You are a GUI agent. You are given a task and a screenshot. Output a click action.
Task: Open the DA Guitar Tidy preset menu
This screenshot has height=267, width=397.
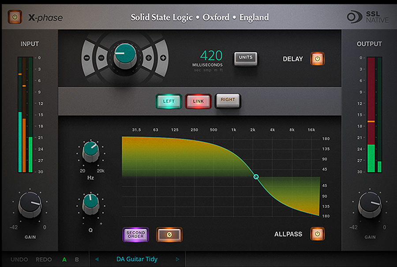click(137, 259)
